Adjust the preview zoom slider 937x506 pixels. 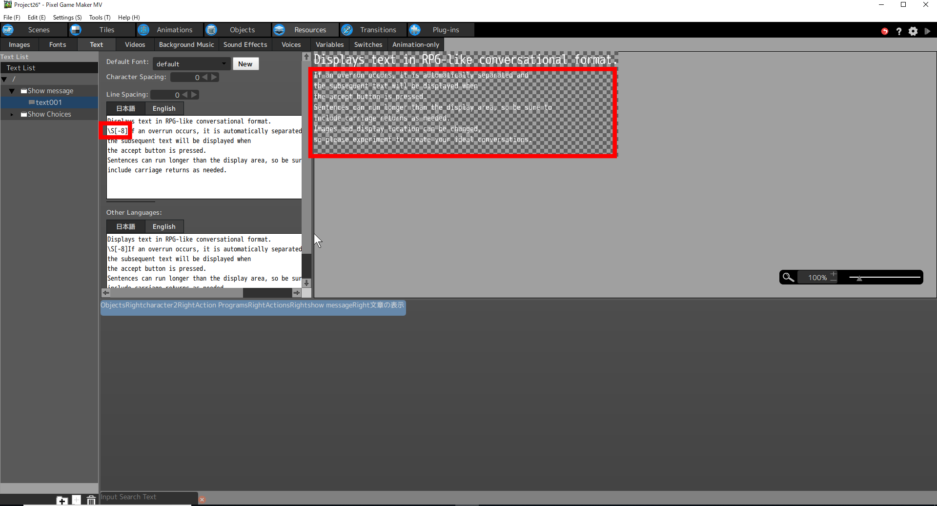pos(859,278)
